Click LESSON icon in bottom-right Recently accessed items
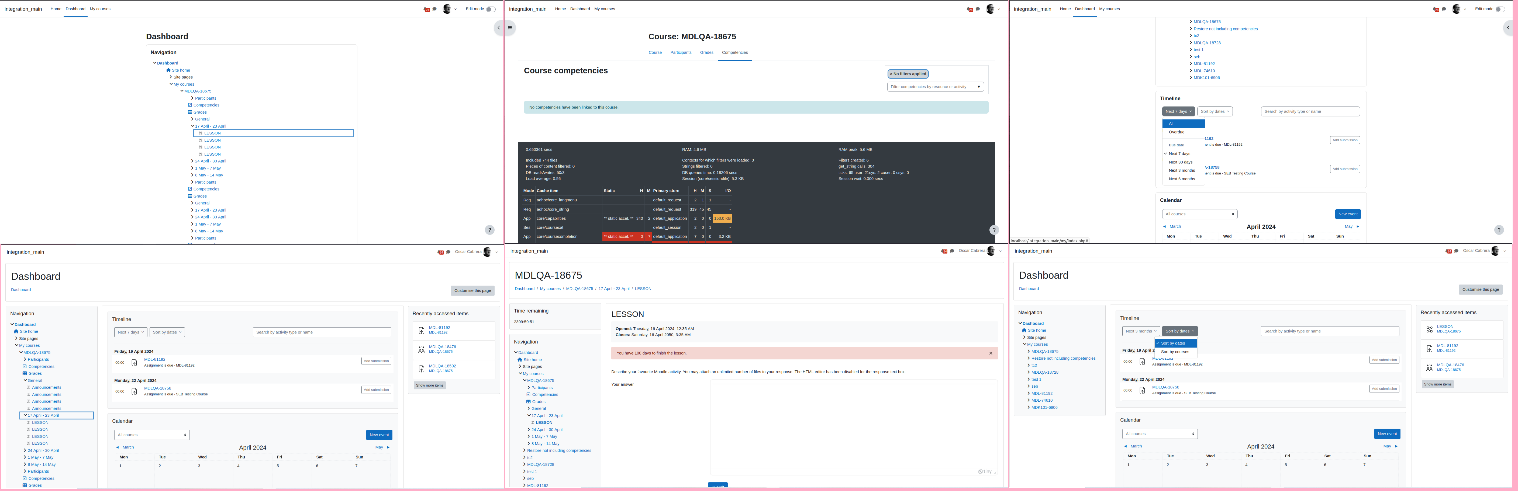 (x=1430, y=330)
